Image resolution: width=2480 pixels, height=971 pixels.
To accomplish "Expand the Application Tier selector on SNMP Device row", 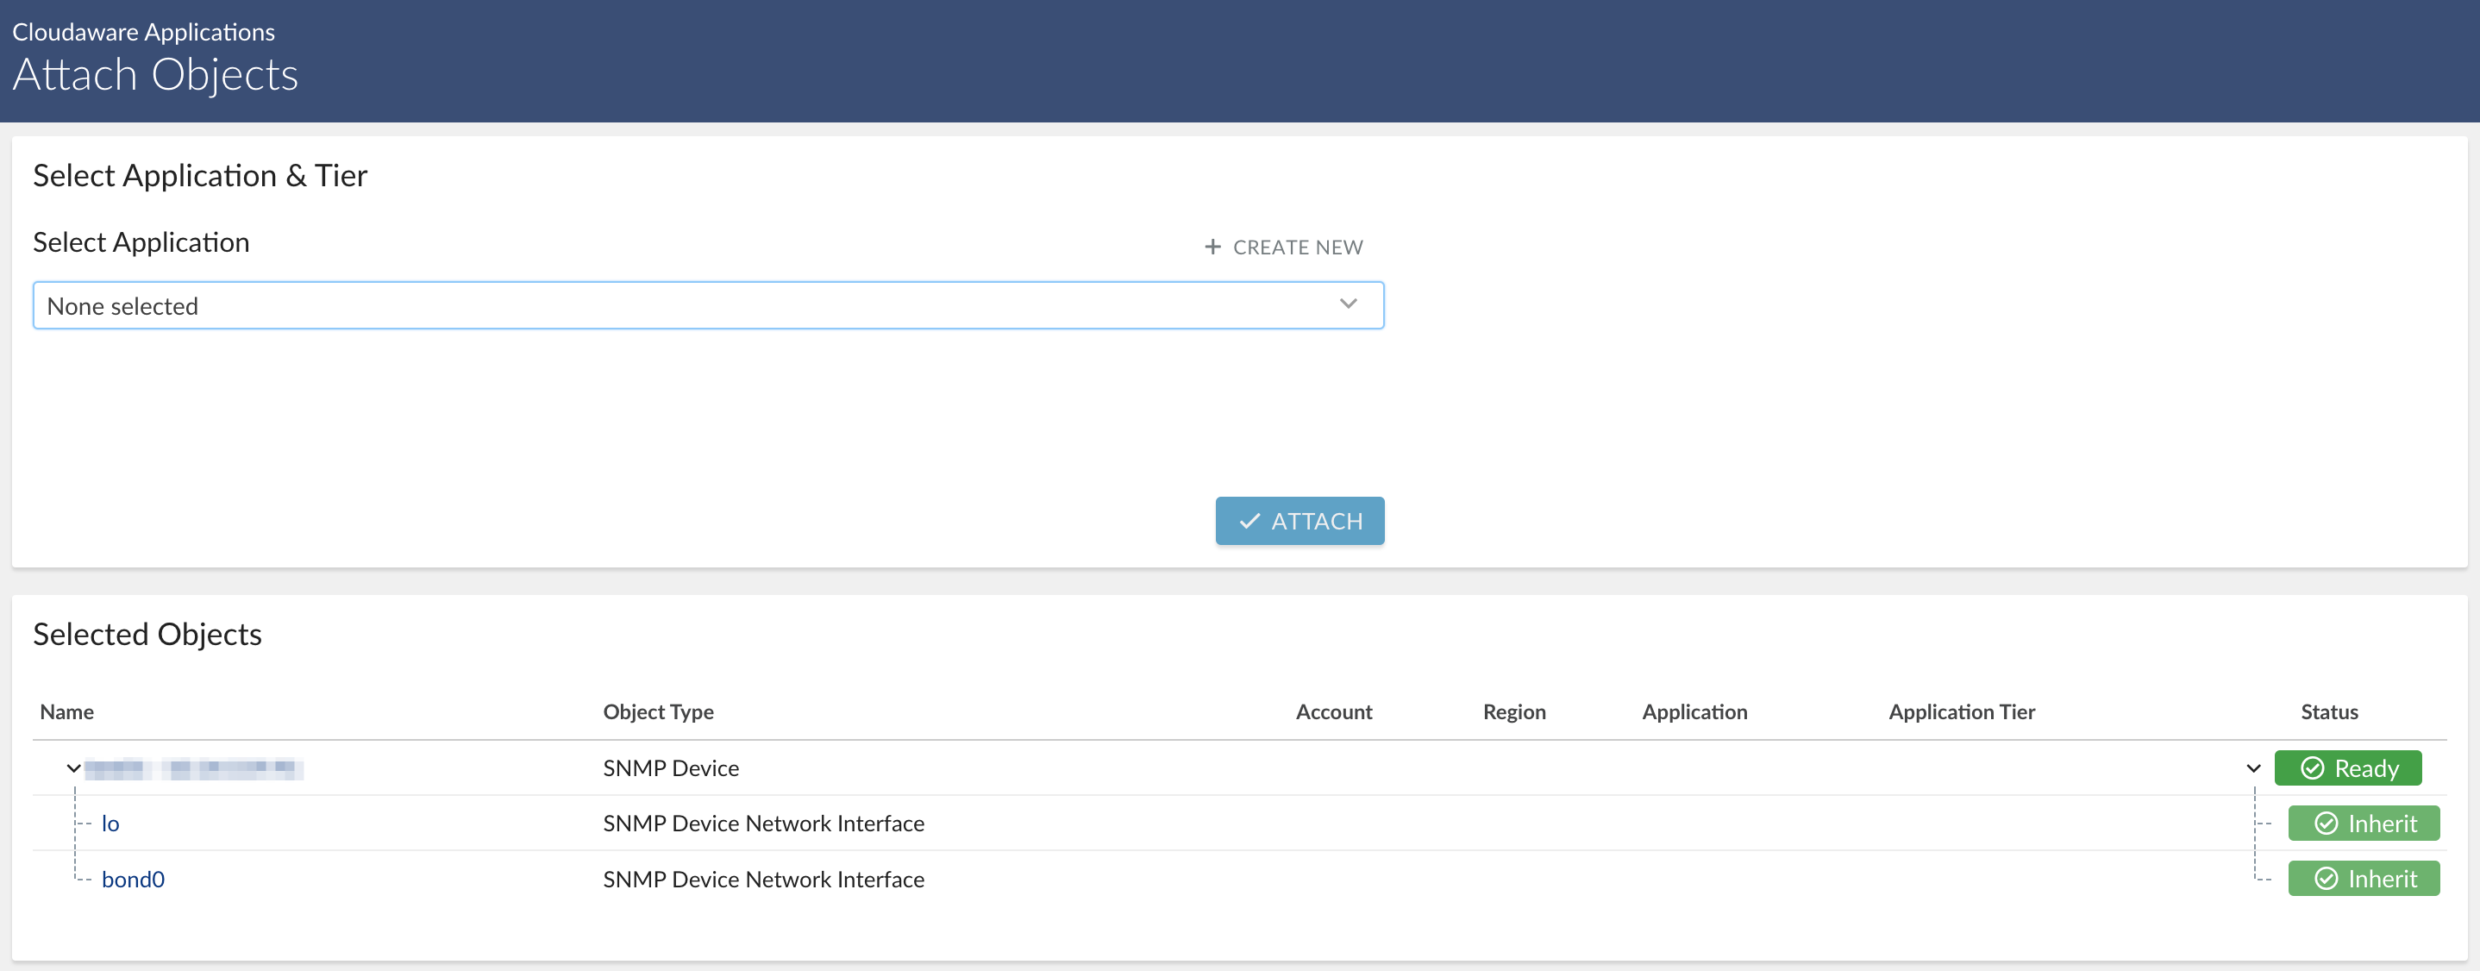I will tap(2253, 768).
